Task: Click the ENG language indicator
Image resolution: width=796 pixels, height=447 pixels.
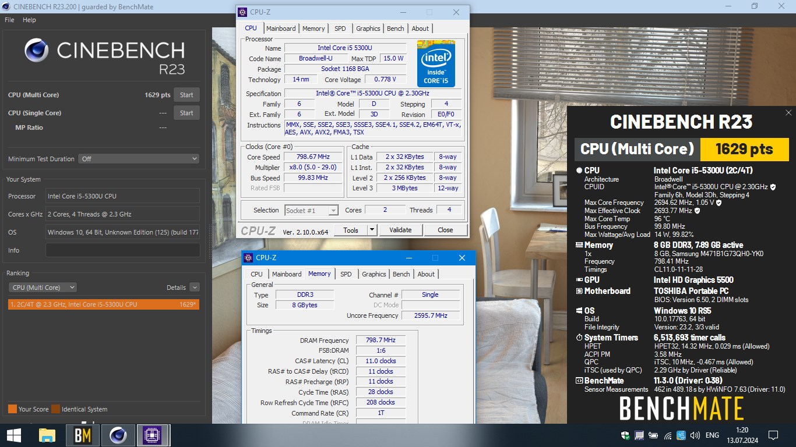Action: point(712,435)
